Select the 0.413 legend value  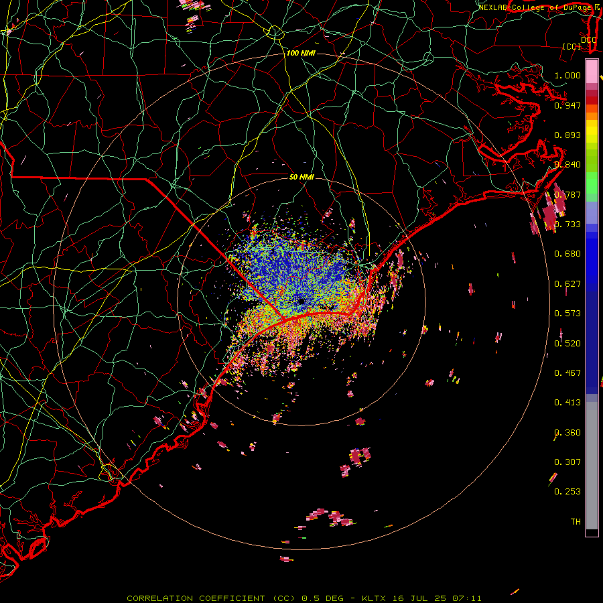coord(567,403)
